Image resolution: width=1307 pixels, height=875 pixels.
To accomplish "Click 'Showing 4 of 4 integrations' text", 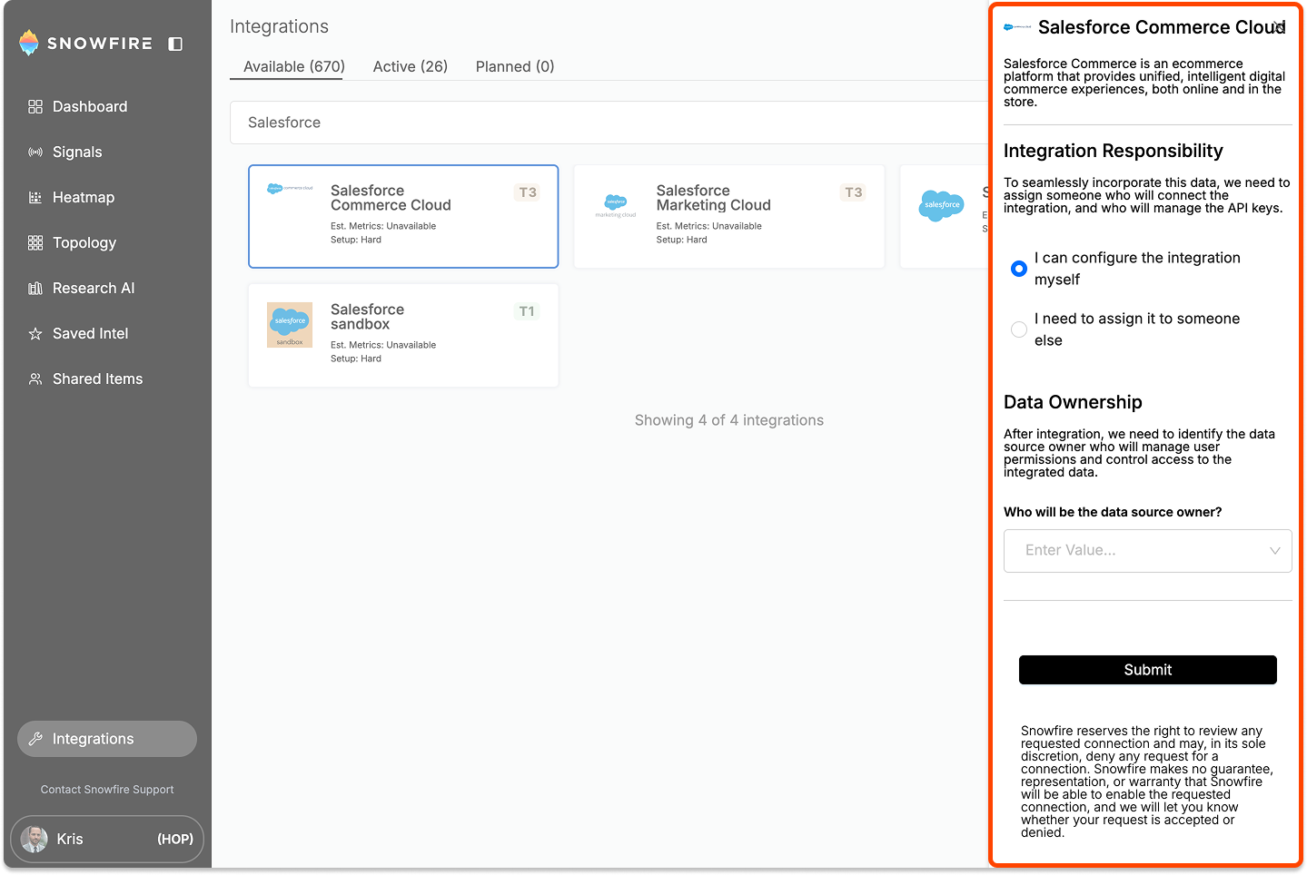I will (x=729, y=420).
